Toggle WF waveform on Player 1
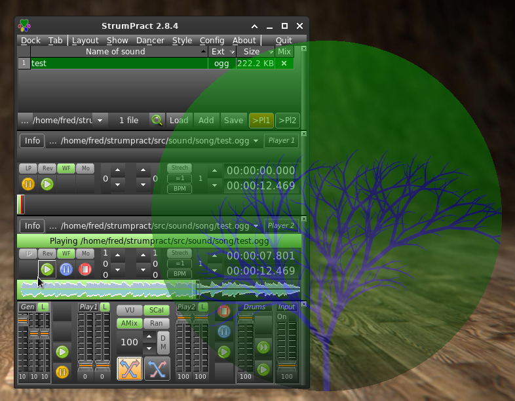Image resolution: width=515 pixels, height=401 pixels. click(66, 168)
